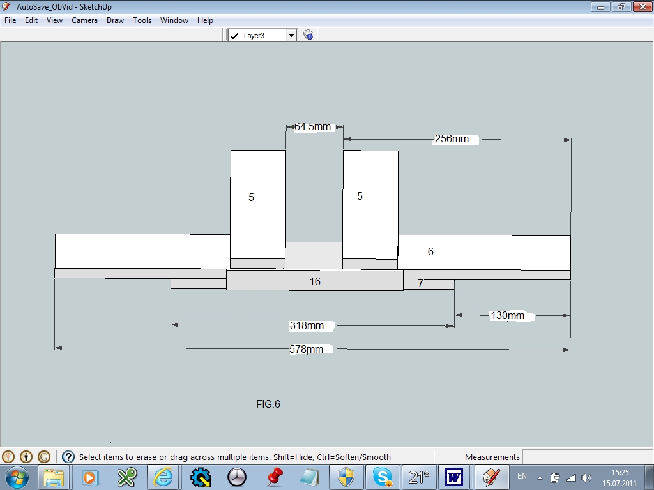This screenshot has width=654, height=490.
Task: Open the File menu
Action: point(10,20)
